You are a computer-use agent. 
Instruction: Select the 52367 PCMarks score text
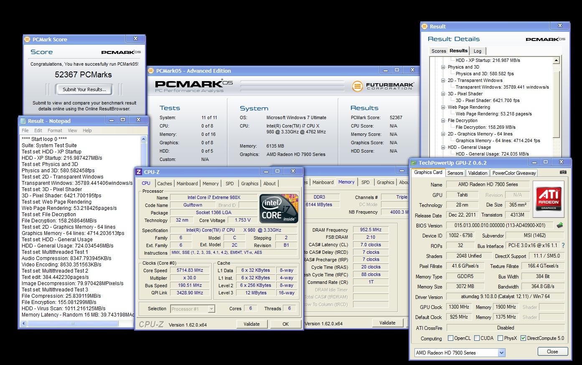[x=84, y=75]
